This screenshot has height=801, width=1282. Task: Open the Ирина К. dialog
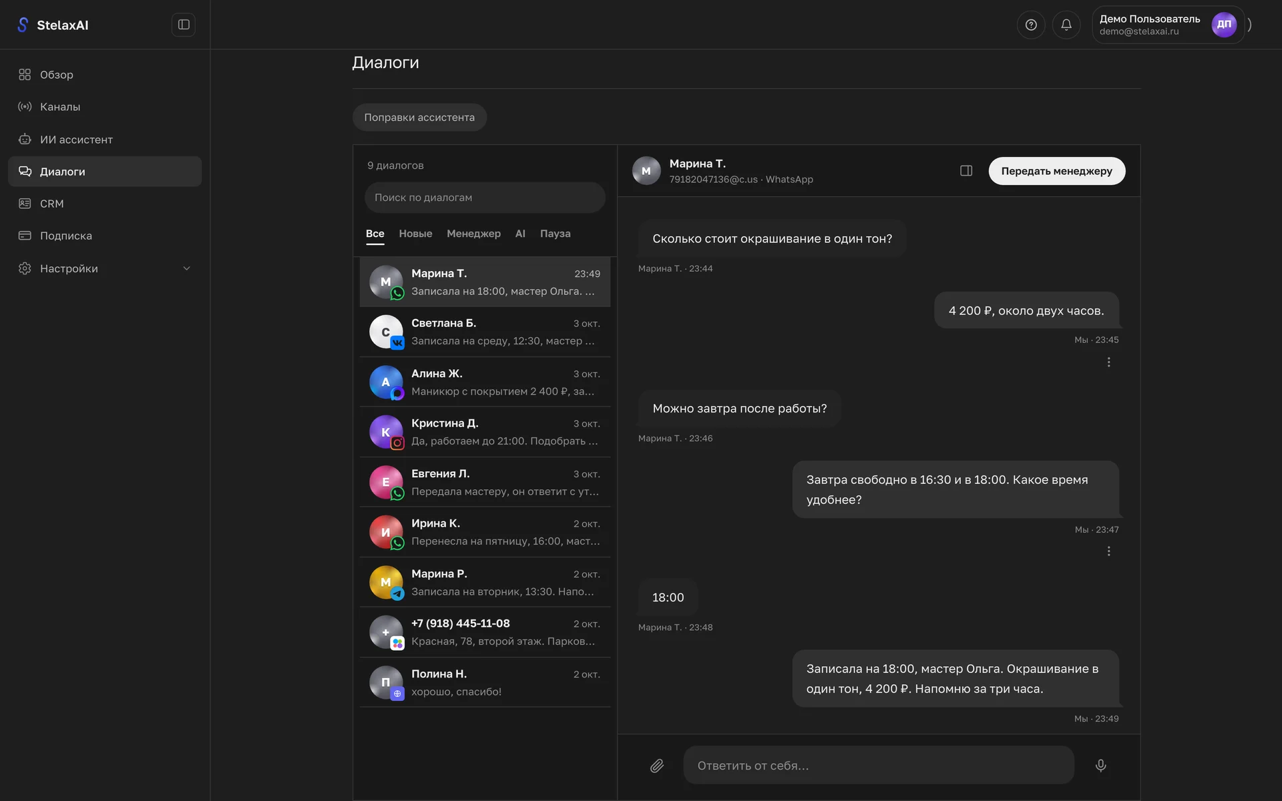[485, 532]
